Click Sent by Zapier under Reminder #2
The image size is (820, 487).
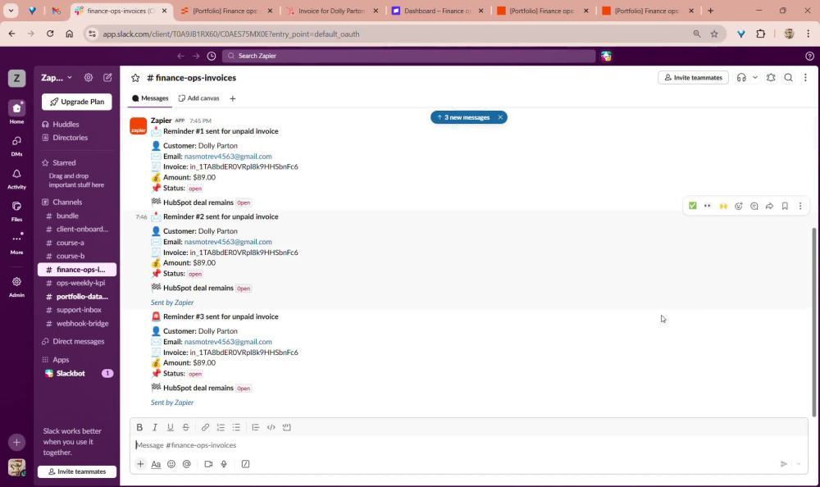point(172,303)
